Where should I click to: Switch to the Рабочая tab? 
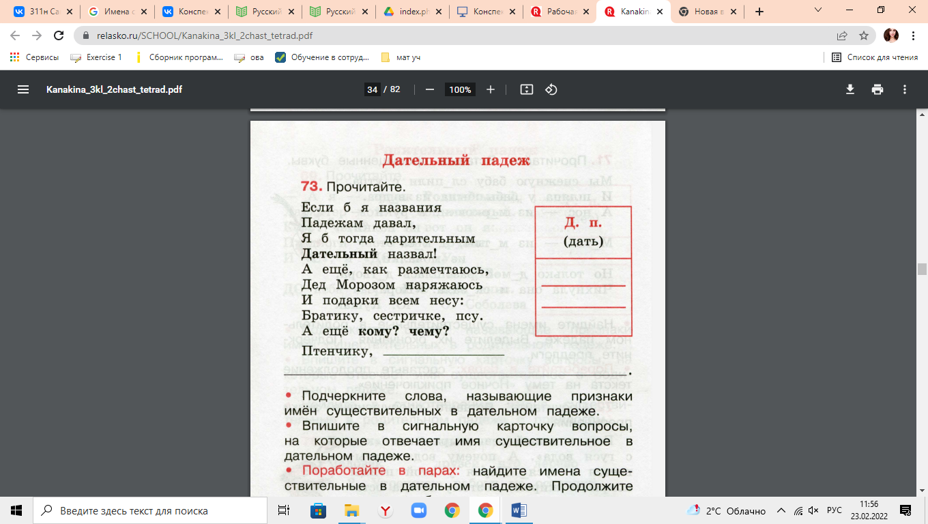coord(559,12)
